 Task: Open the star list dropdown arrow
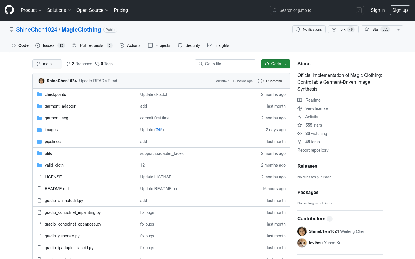pos(399,29)
